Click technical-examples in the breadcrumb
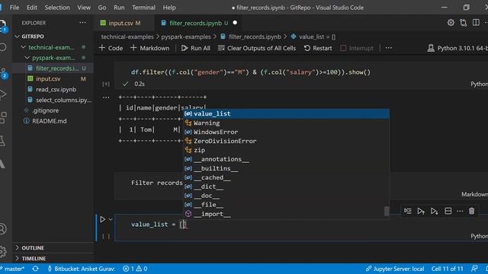 pyautogui.click(x=127, y=37)
